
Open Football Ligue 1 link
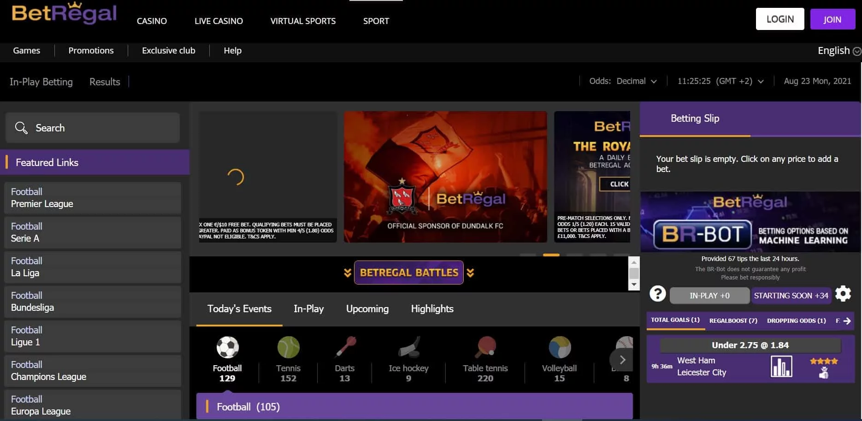93,336
